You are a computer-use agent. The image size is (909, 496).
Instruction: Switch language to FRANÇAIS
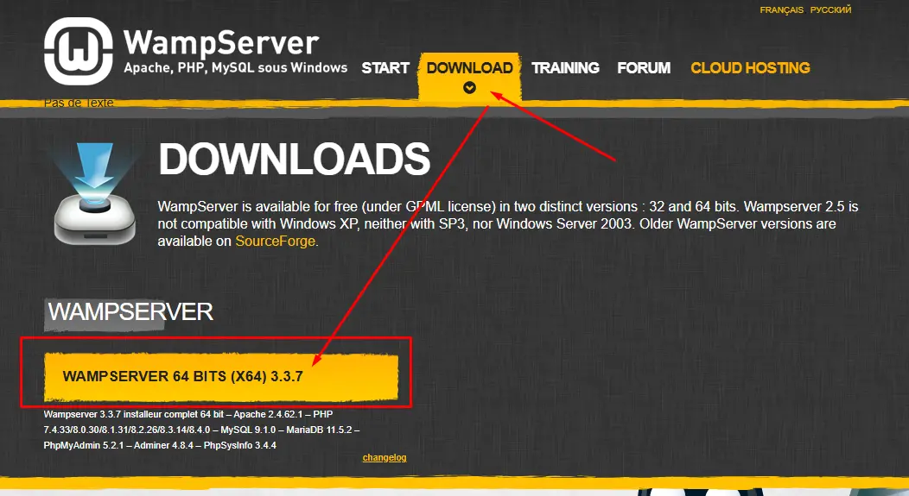coord(781,9)
